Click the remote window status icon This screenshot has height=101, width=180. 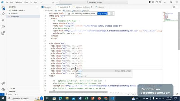(x=2, y=94)
